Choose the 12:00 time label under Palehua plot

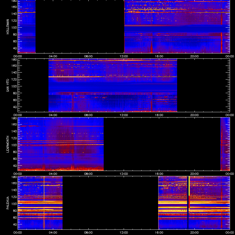click(124, 233)
